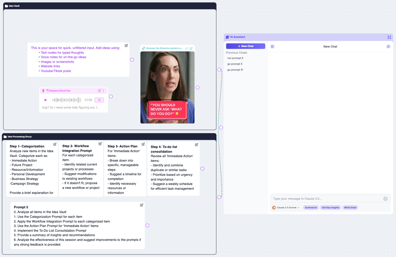Open the Claude 3.5 Sonnet model dropdown
396x257 pixels.
click(287, 208)
